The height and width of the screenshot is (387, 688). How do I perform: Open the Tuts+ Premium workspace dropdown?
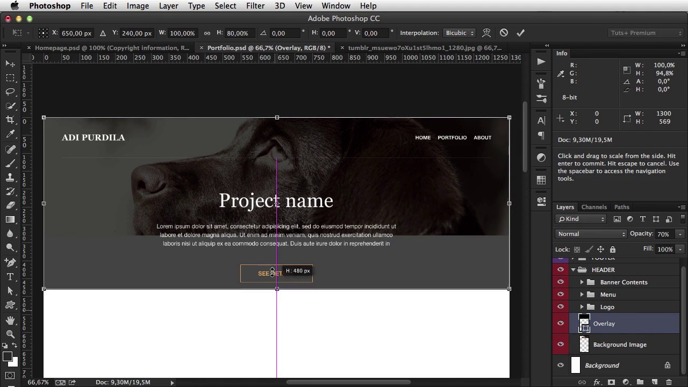(x=647, y=33)
